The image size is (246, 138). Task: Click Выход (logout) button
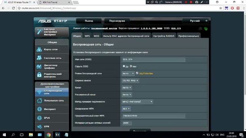pyautogui.click(x=89, y=21)
